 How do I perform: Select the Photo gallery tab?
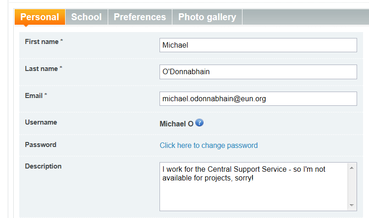(x=207, y=17)
